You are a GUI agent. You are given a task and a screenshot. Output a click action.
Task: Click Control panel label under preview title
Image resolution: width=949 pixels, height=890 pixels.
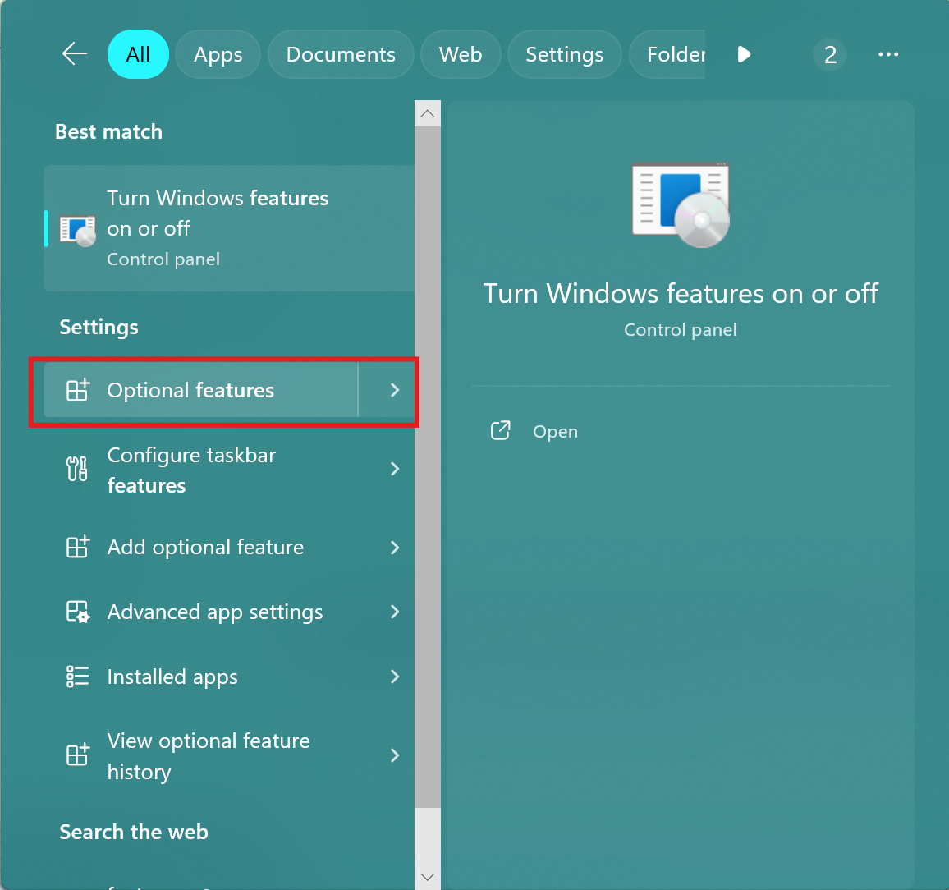click(681, 330)
